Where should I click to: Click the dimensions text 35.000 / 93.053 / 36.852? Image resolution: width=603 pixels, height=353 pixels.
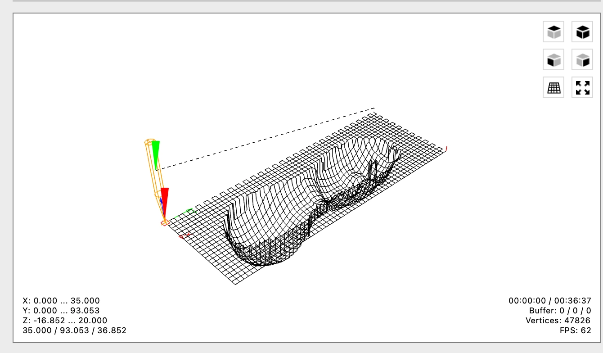click(x=74, y=330)
